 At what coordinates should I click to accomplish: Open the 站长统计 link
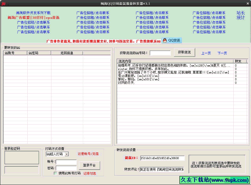click(x=241, y=15)
